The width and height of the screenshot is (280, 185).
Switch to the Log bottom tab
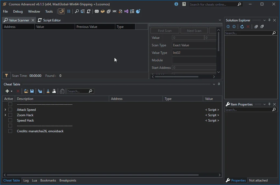26,180
